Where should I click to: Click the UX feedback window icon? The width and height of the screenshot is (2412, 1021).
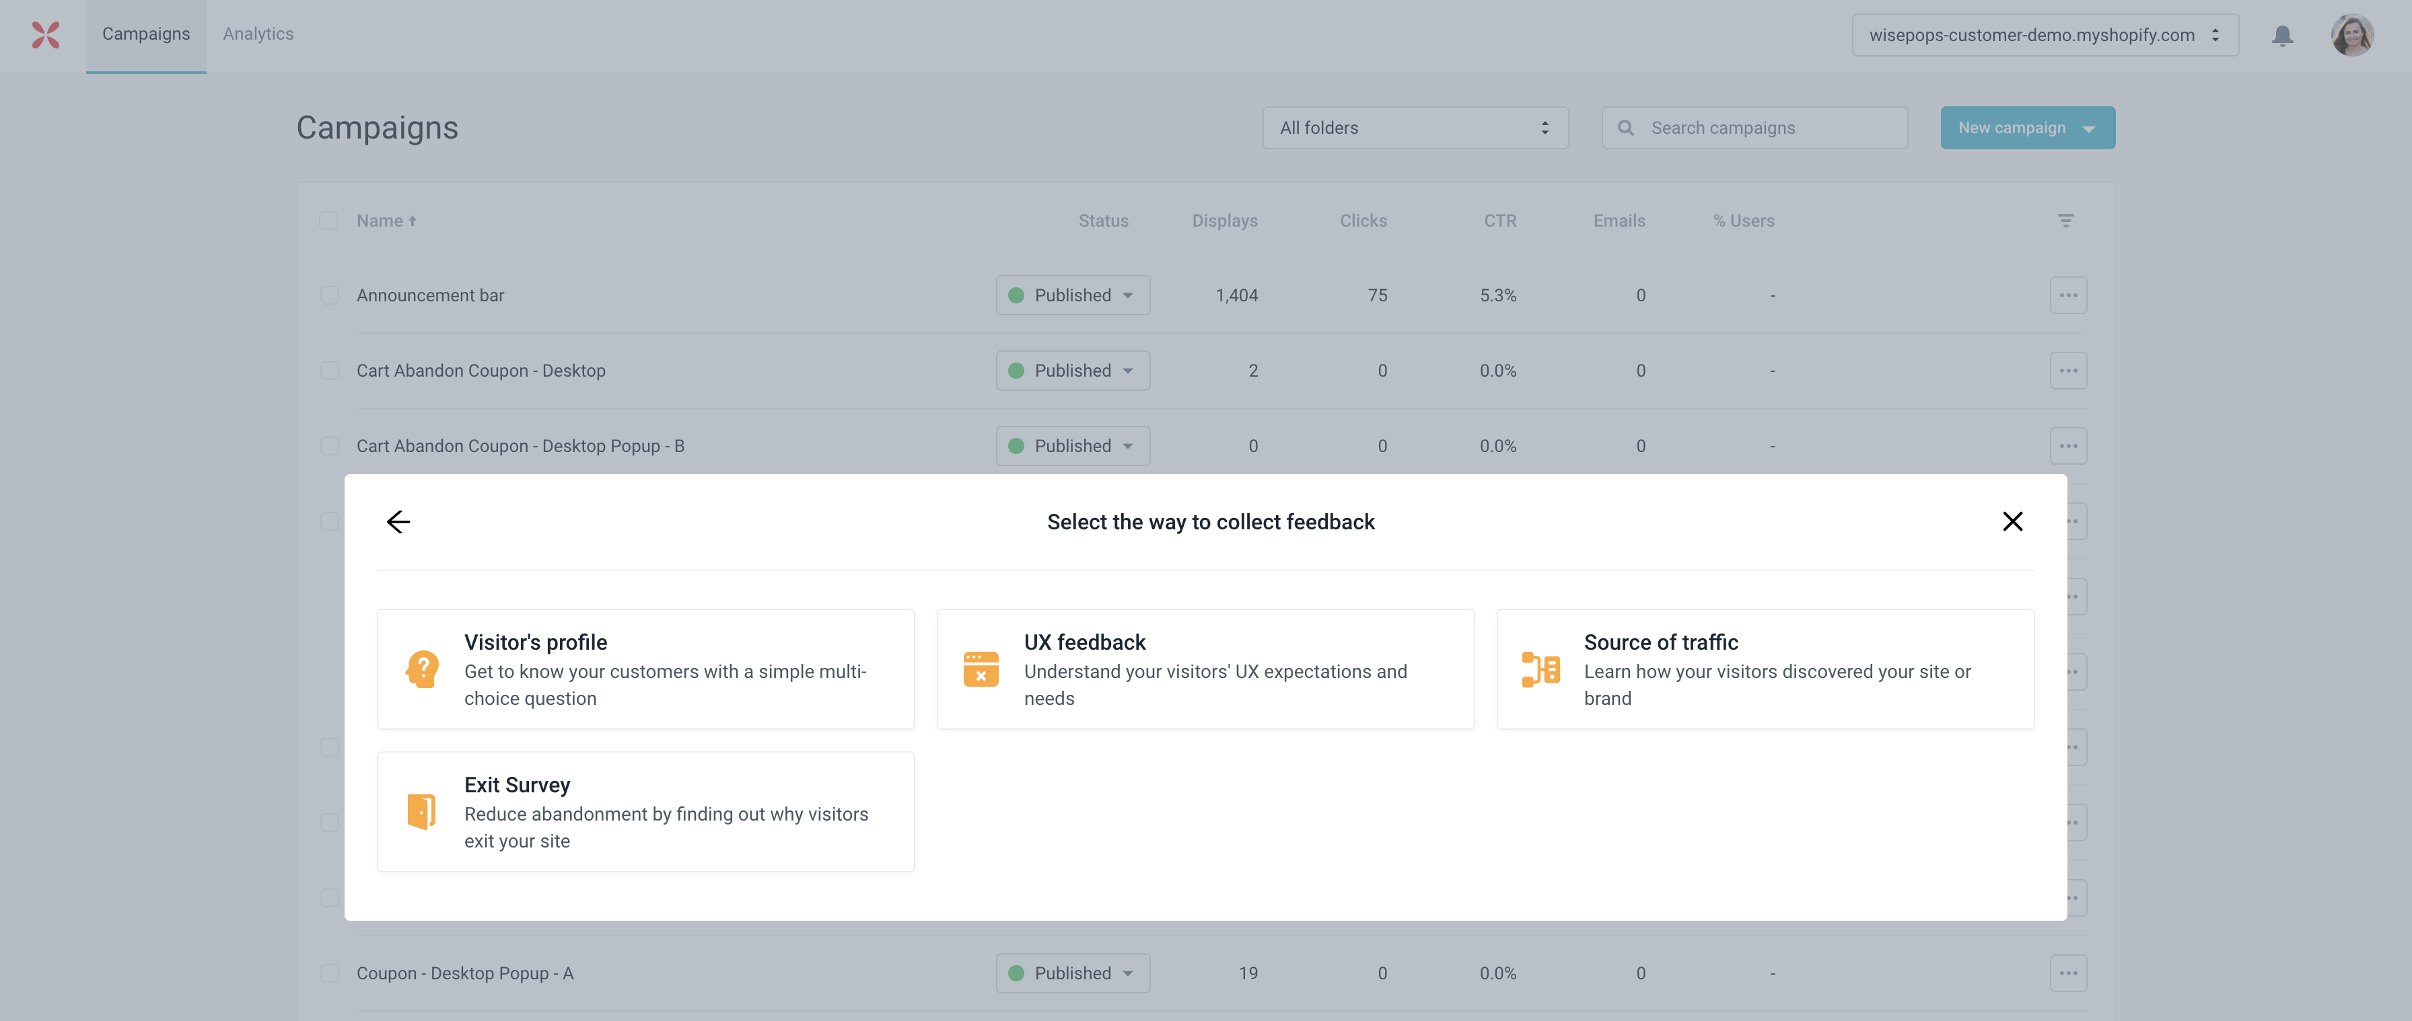[981, 669]
